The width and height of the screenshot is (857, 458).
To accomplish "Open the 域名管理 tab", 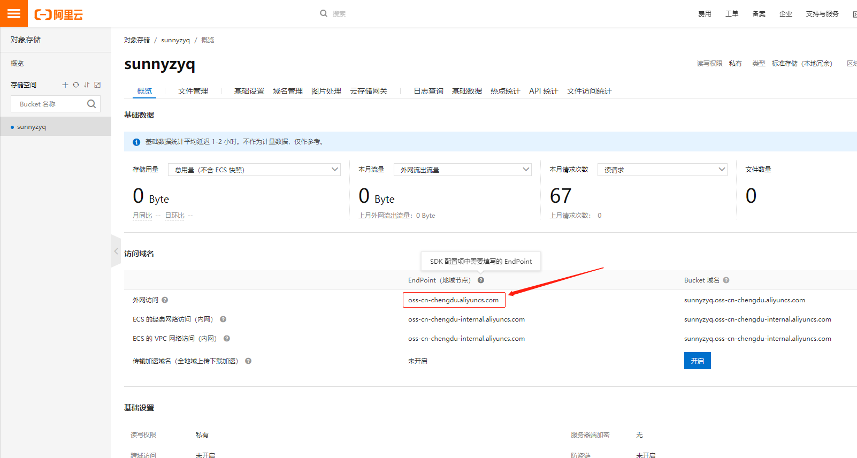I will pos(288,91).
